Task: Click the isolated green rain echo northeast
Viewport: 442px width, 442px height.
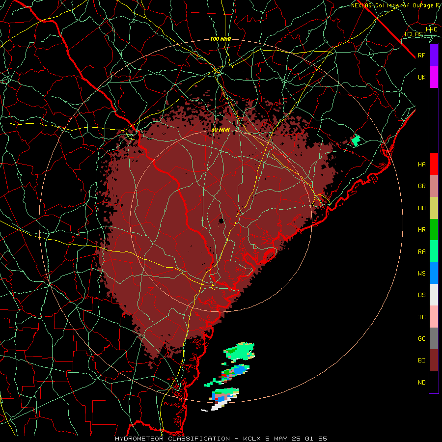Action: pos(356,140)
